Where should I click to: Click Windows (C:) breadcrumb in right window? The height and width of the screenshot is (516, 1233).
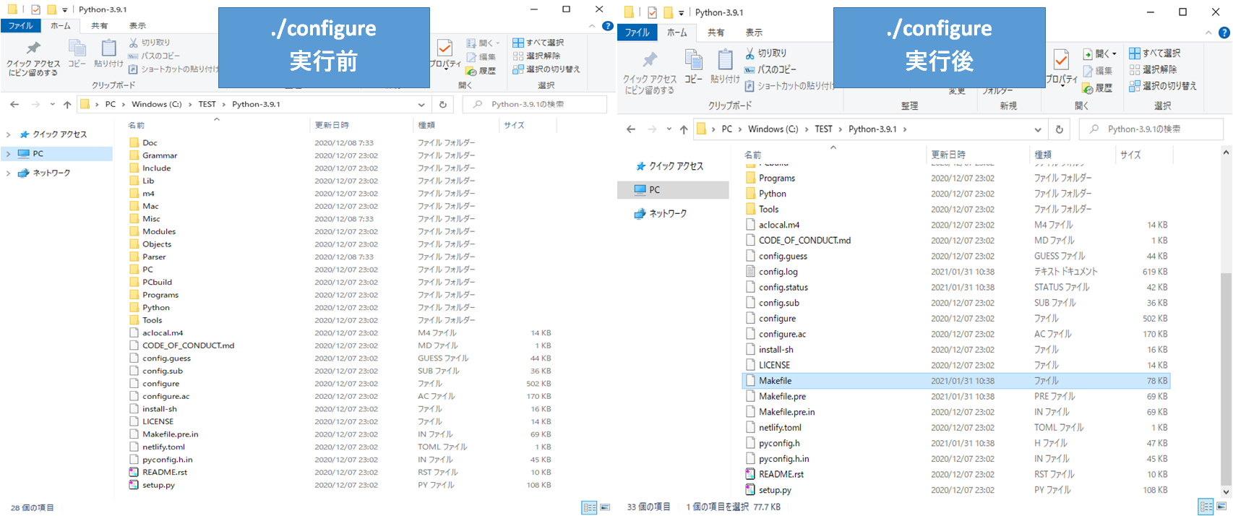click(773, 129)
